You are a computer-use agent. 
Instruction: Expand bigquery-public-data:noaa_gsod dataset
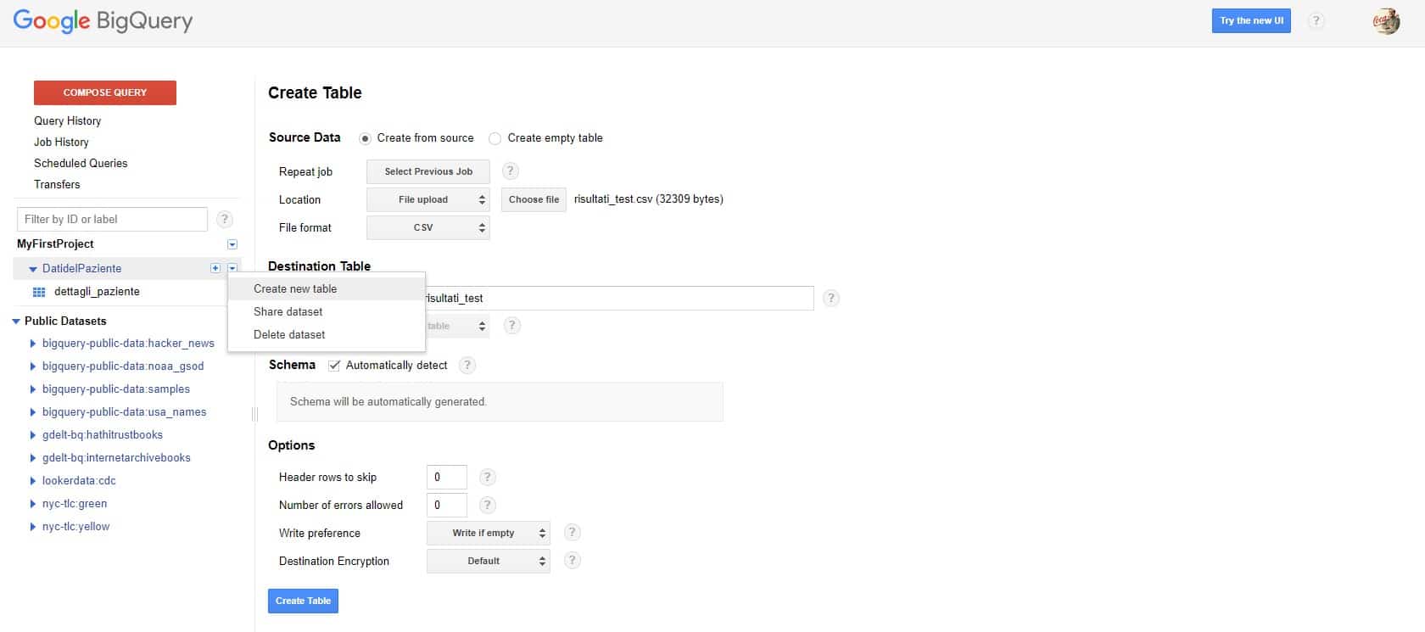[x=33, y=366]
